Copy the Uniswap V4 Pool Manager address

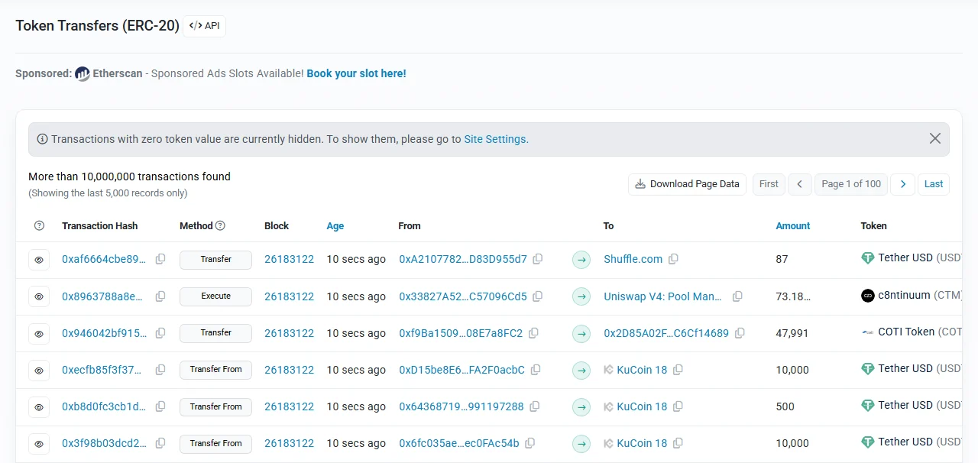pyautogui.click(x=737, y=296)
